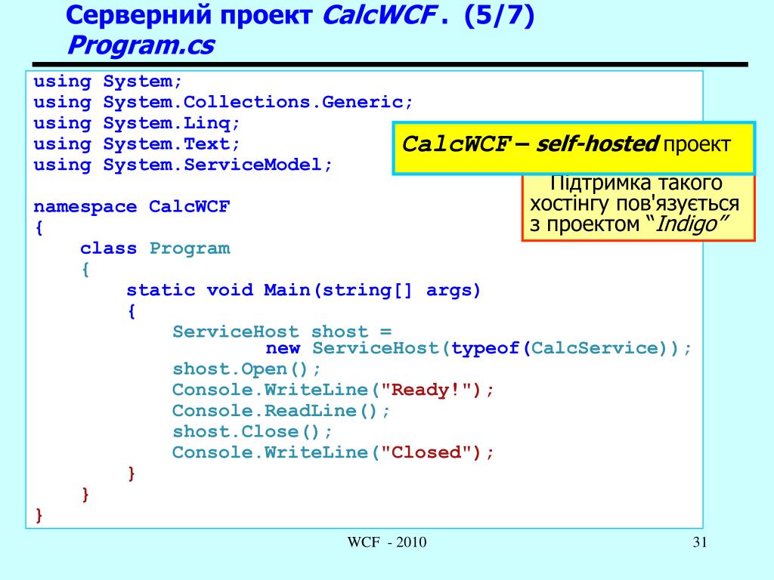Click the 'using System.Text;' code line
Viewport: 774px width, 580px height.
(136, 143)
